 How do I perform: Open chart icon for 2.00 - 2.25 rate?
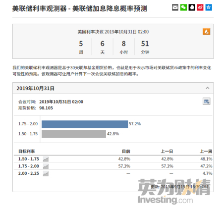(46, 174)
